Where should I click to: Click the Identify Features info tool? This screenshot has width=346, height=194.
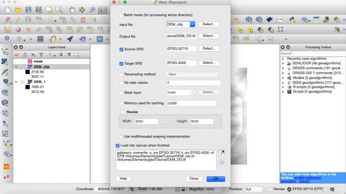point(8,39)
